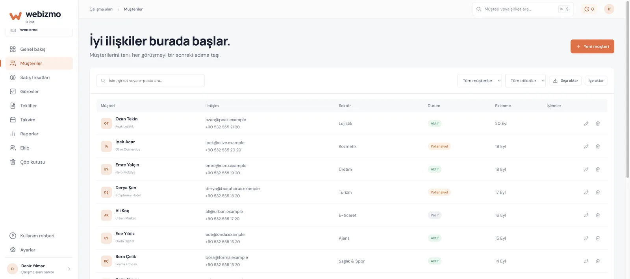Image resolution: width=630 pixels, height=279 pixels.
Task: Click the webizmo logo
Action: click(x=35, y=16)
